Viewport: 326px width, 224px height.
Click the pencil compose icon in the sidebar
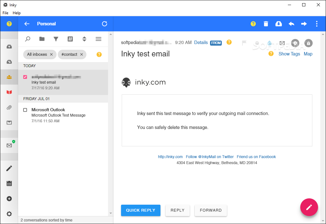coord(9,168)
